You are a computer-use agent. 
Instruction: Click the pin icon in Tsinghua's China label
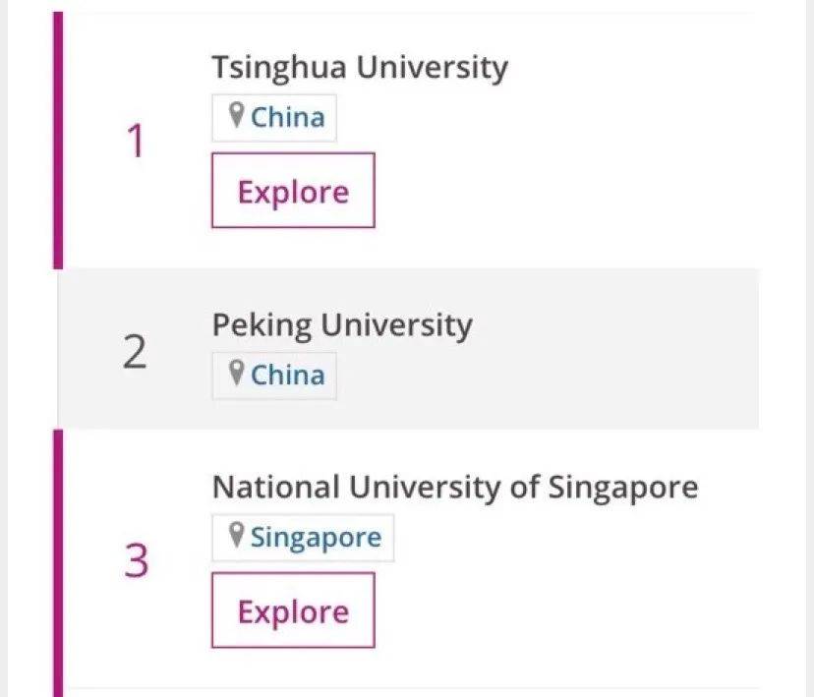click(x=235, y=116)
